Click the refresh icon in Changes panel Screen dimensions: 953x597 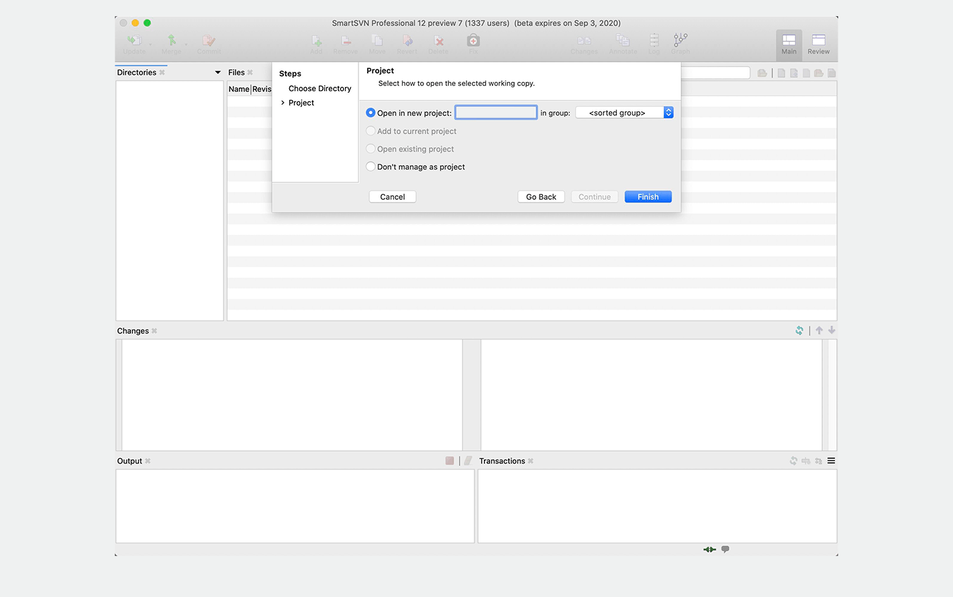pos(799,331)
